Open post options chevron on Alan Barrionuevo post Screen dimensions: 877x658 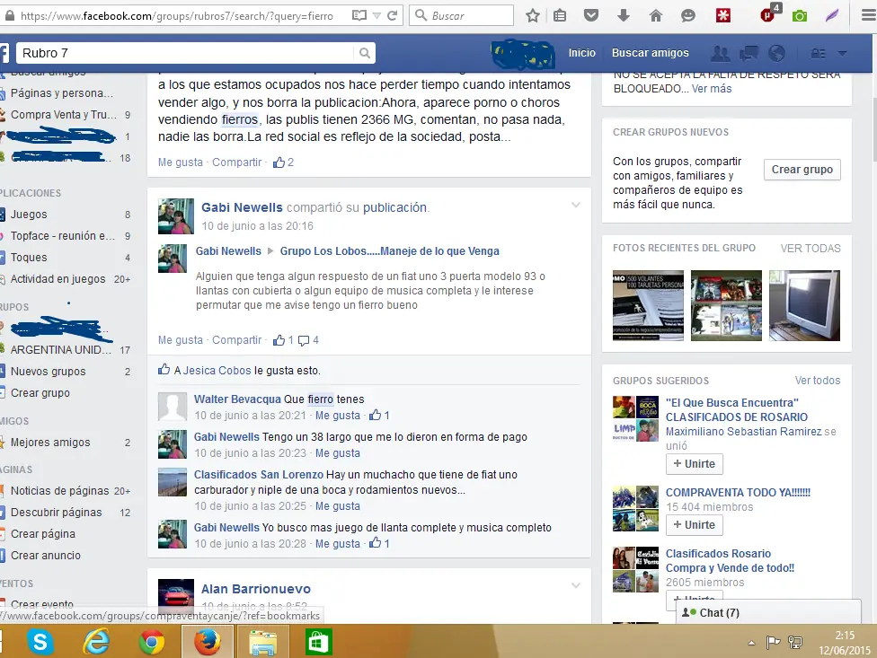575,585
